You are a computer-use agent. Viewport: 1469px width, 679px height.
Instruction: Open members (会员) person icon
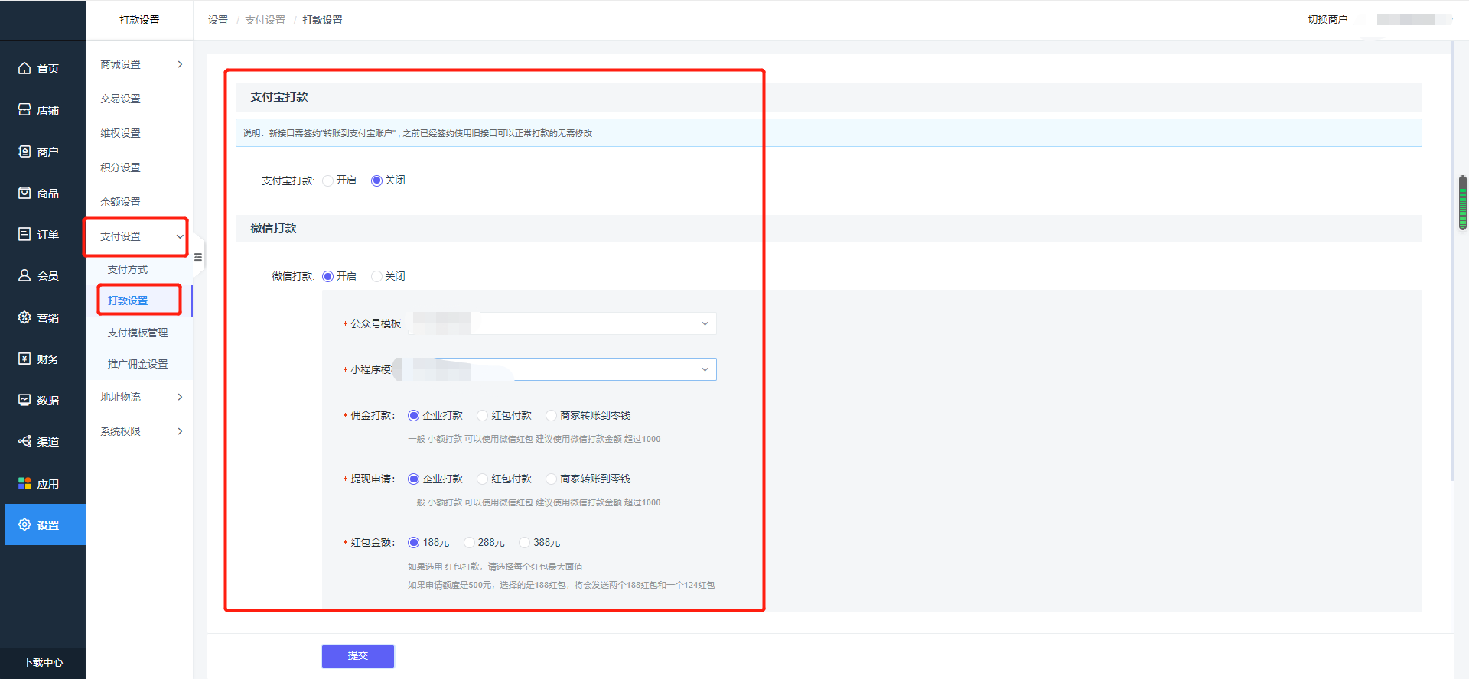[x=24, y=275]
